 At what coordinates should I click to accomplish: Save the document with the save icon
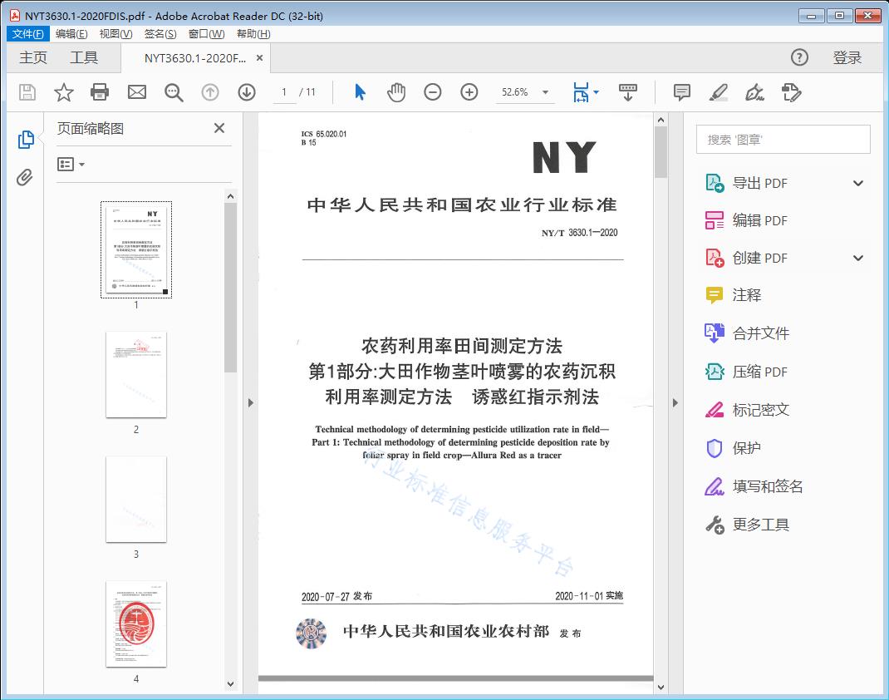click(27, 92)
